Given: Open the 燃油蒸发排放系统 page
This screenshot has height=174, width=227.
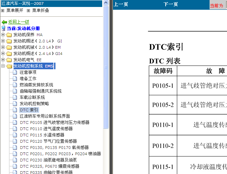Looking at the screenshot, I should click(x=36, y=85).
